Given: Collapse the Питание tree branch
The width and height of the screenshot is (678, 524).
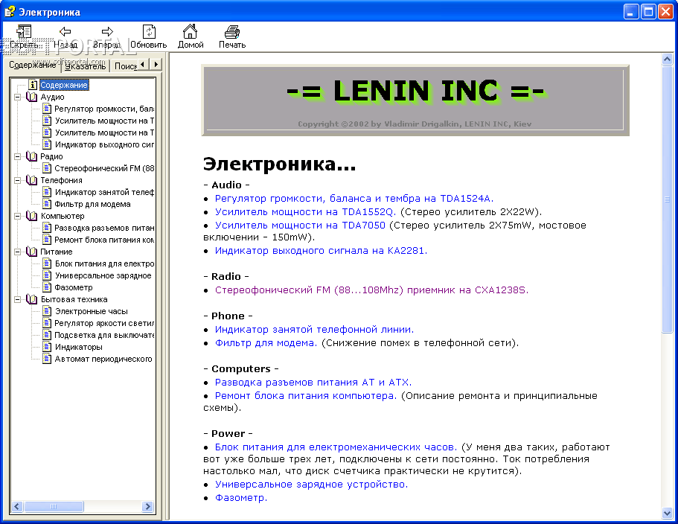Looking at the screenshot, I should tap(17, 252).
